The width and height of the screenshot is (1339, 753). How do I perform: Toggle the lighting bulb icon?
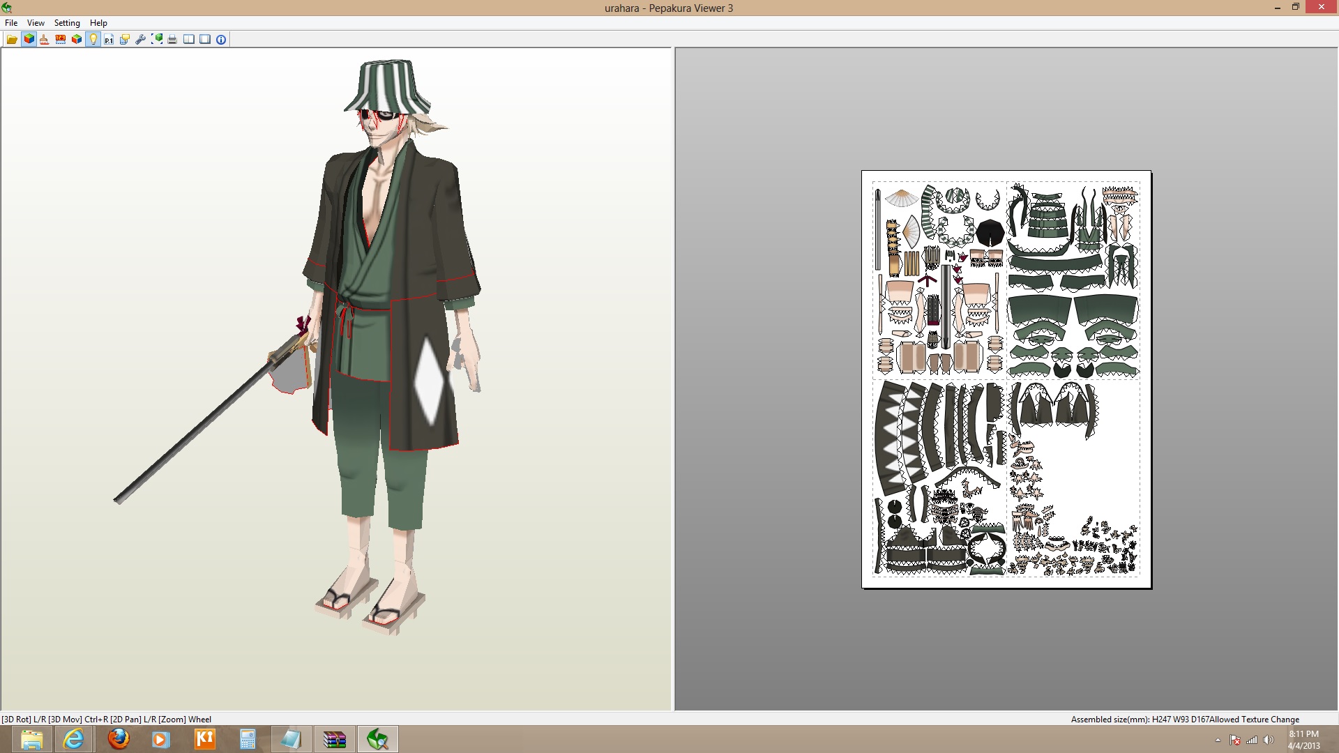pos(93,39)
